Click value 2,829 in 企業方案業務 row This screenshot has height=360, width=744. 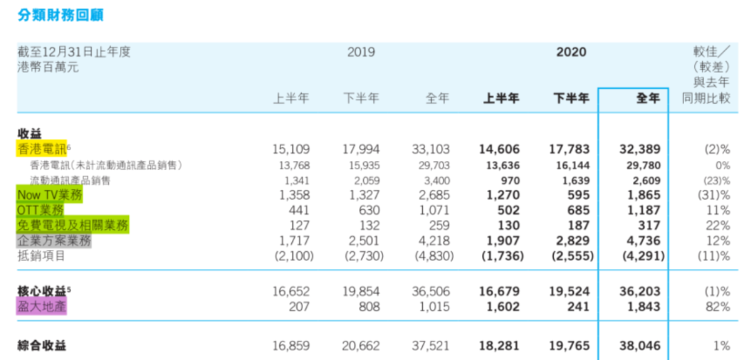pos(572,240)
